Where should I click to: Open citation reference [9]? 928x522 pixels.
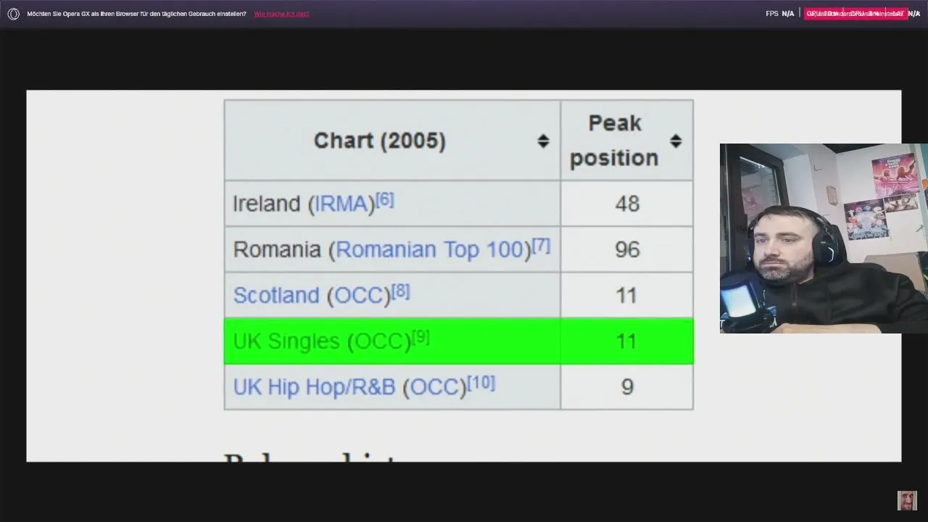pos(420,337)
